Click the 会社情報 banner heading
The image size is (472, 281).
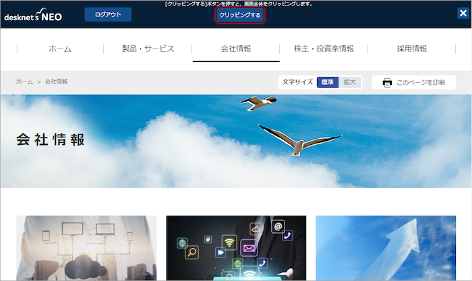(x=51, y=140)
